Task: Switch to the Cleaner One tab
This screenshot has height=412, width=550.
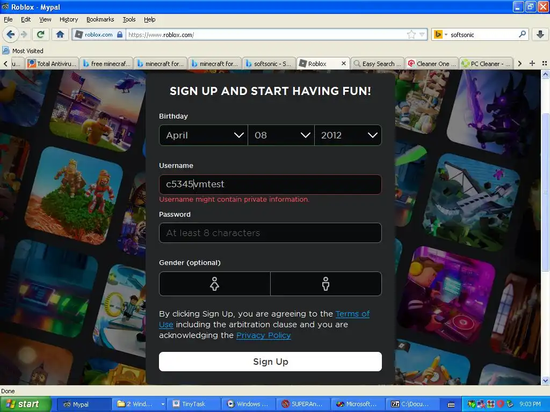Action: (x=432, y=63)
